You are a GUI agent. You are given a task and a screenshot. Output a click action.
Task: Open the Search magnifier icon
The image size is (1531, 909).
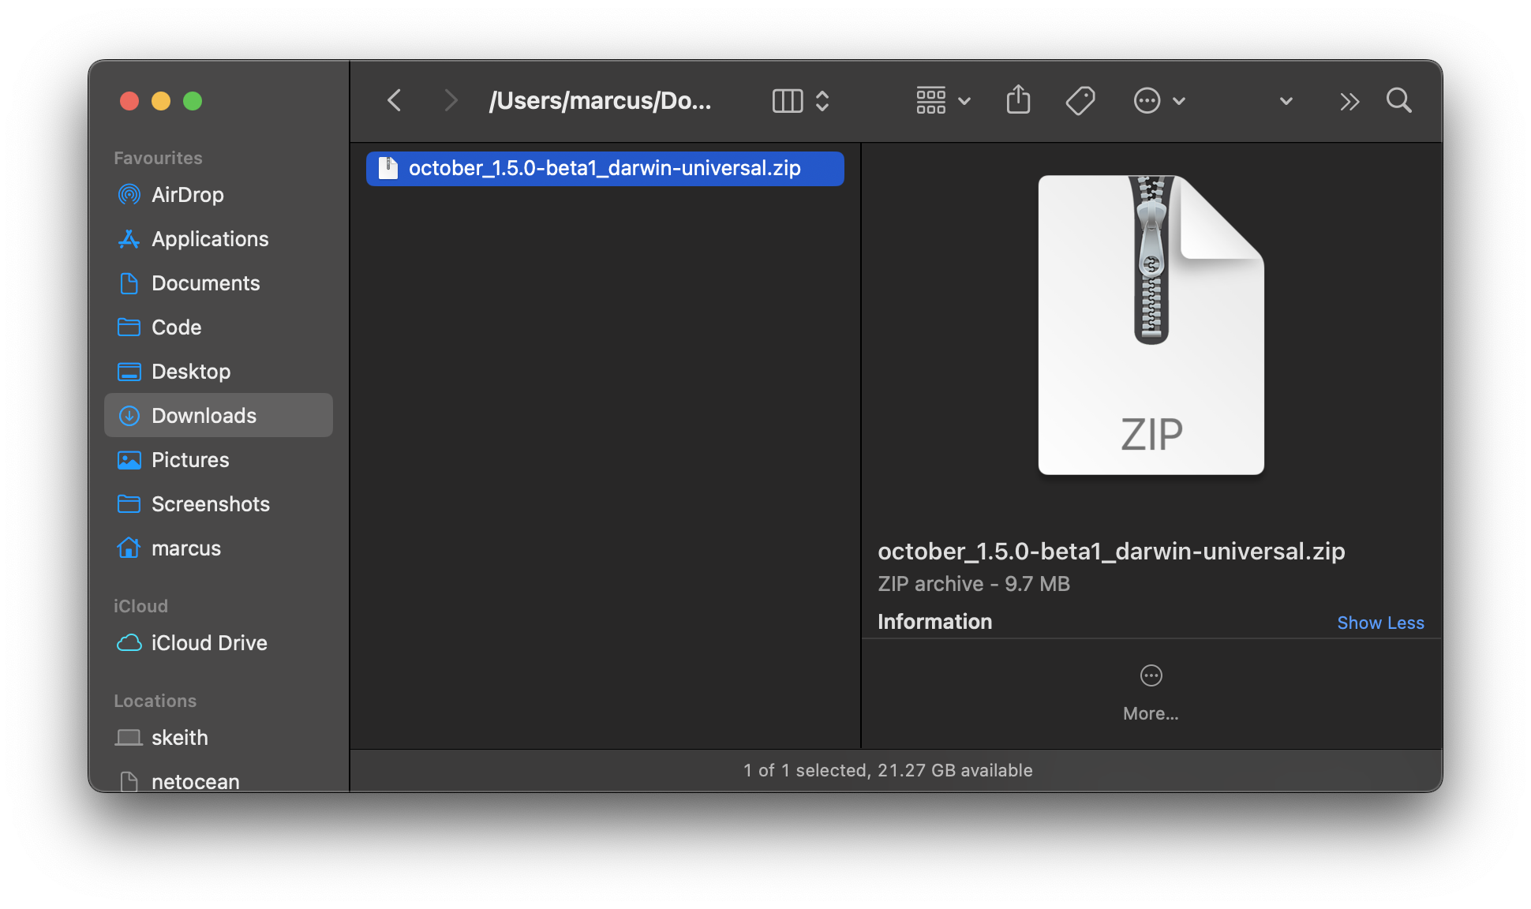pos(1398,101)
